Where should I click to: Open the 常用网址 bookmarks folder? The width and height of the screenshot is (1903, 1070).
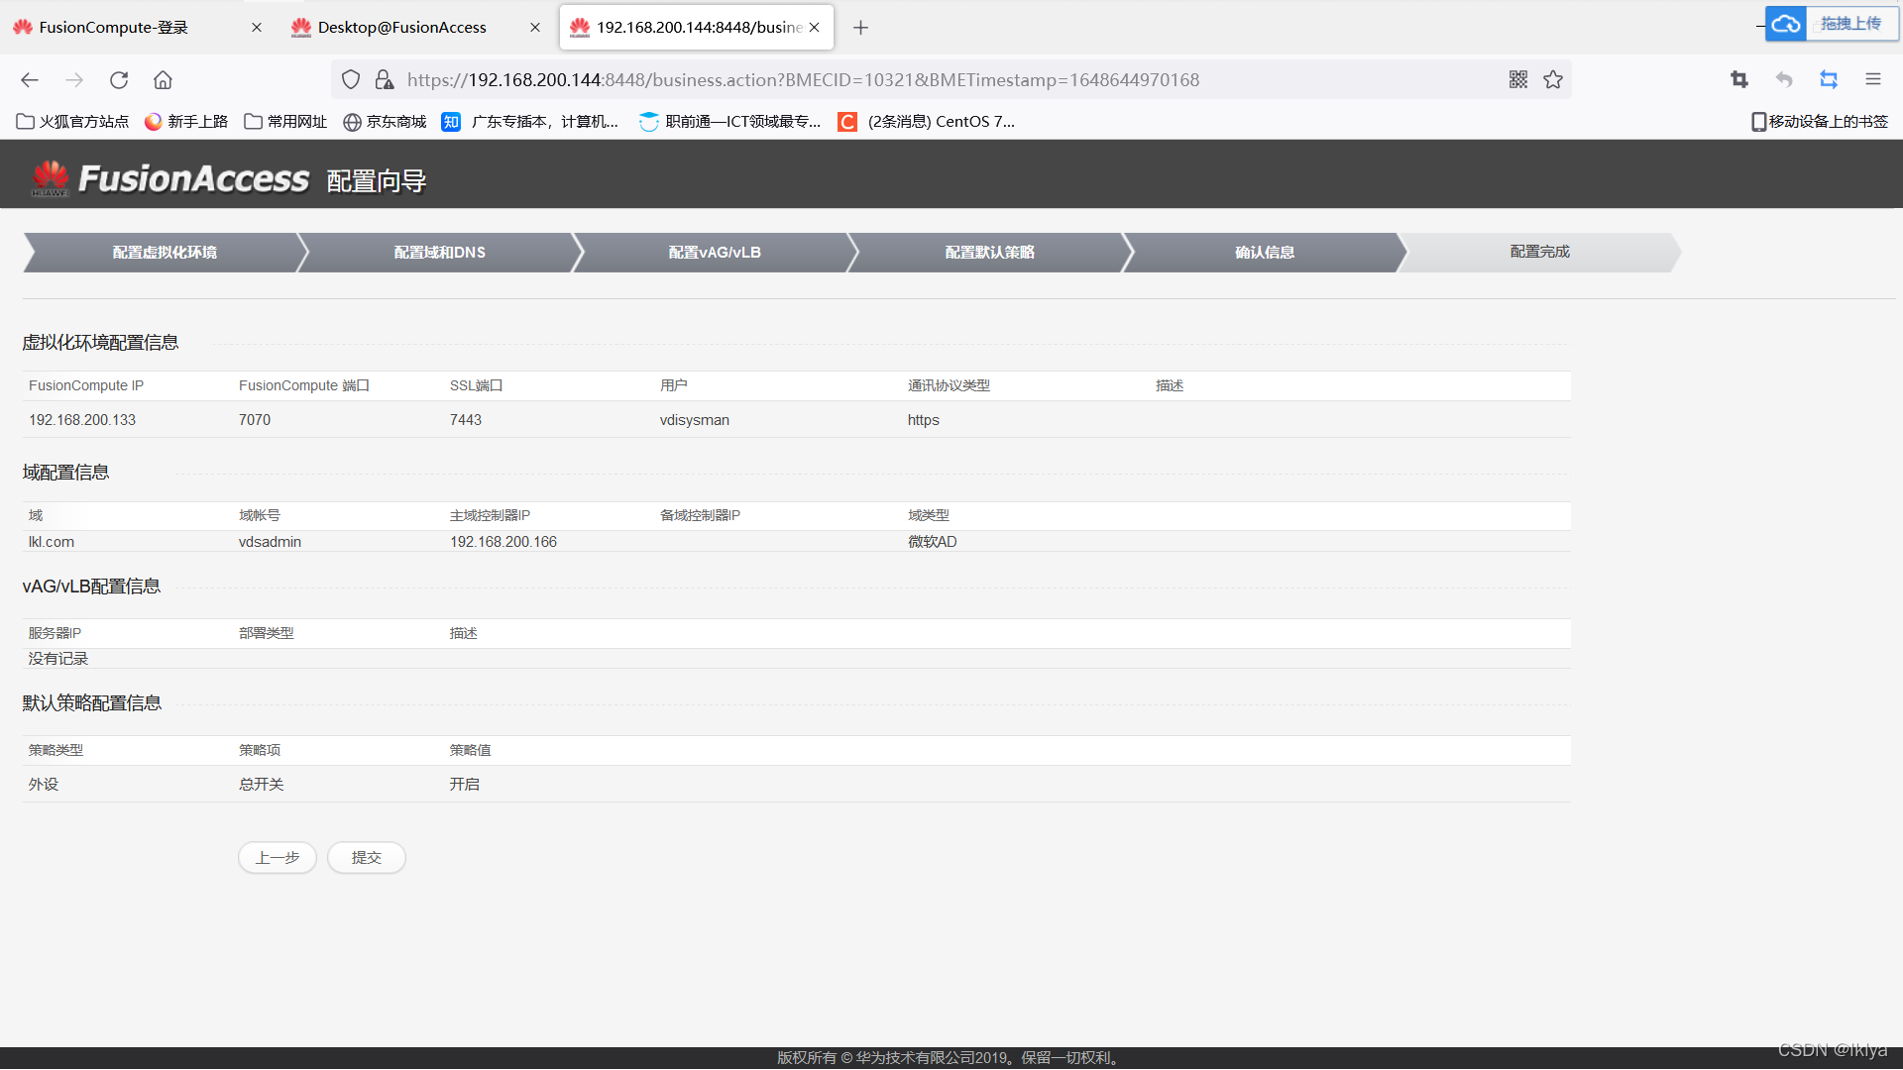click(285, 122)
